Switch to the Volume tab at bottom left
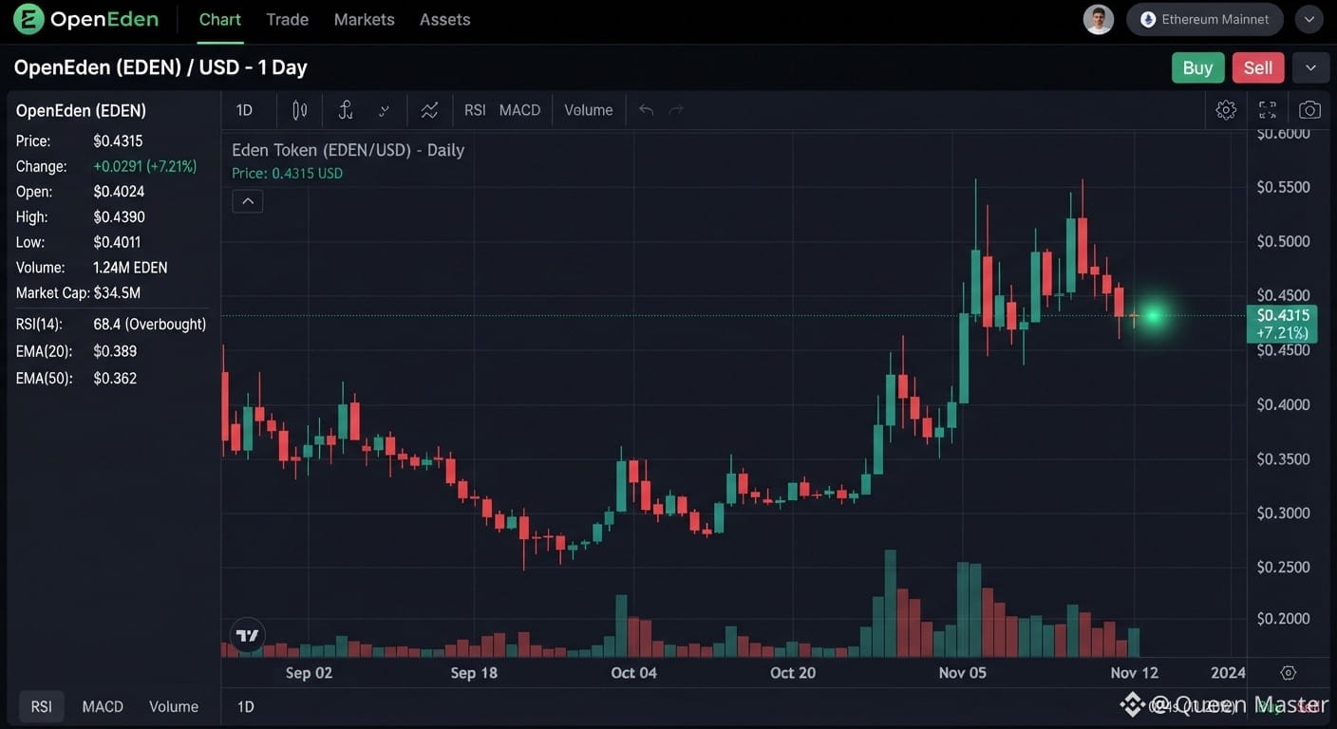The image size is (1337, 729). point(174,706)
